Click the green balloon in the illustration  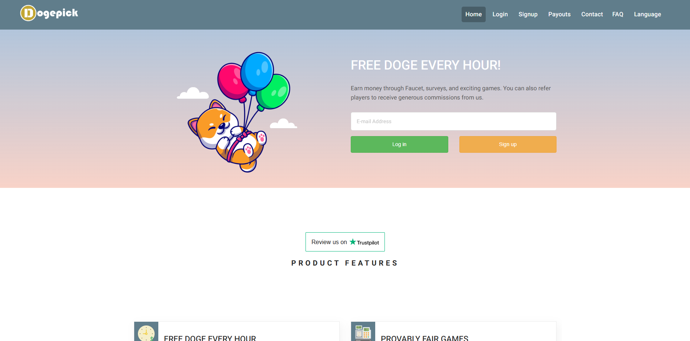[274, 91]
